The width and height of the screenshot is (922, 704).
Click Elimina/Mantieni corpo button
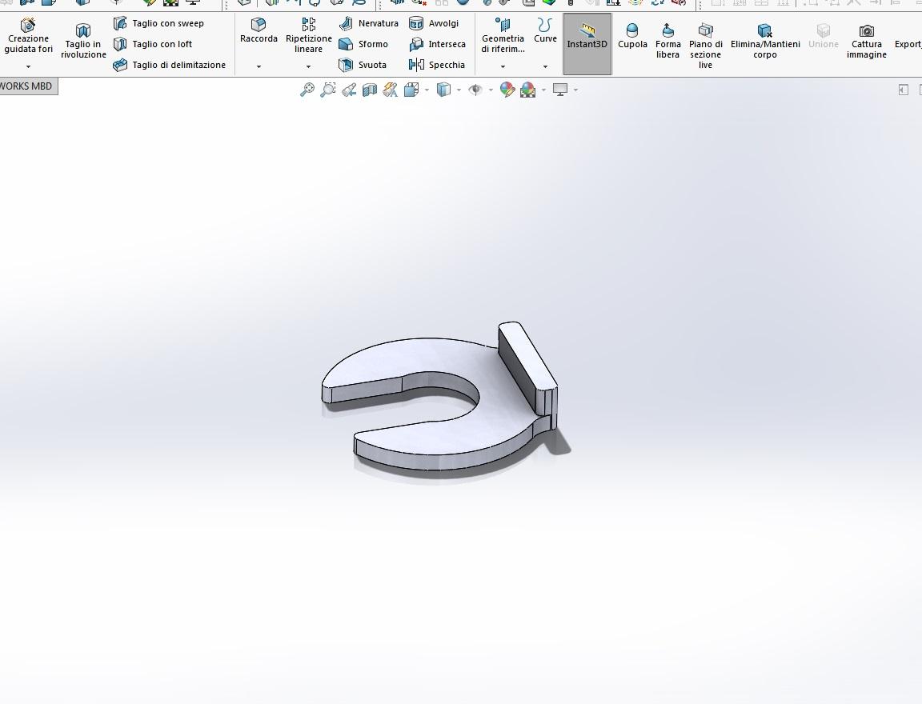coord(765,41)
